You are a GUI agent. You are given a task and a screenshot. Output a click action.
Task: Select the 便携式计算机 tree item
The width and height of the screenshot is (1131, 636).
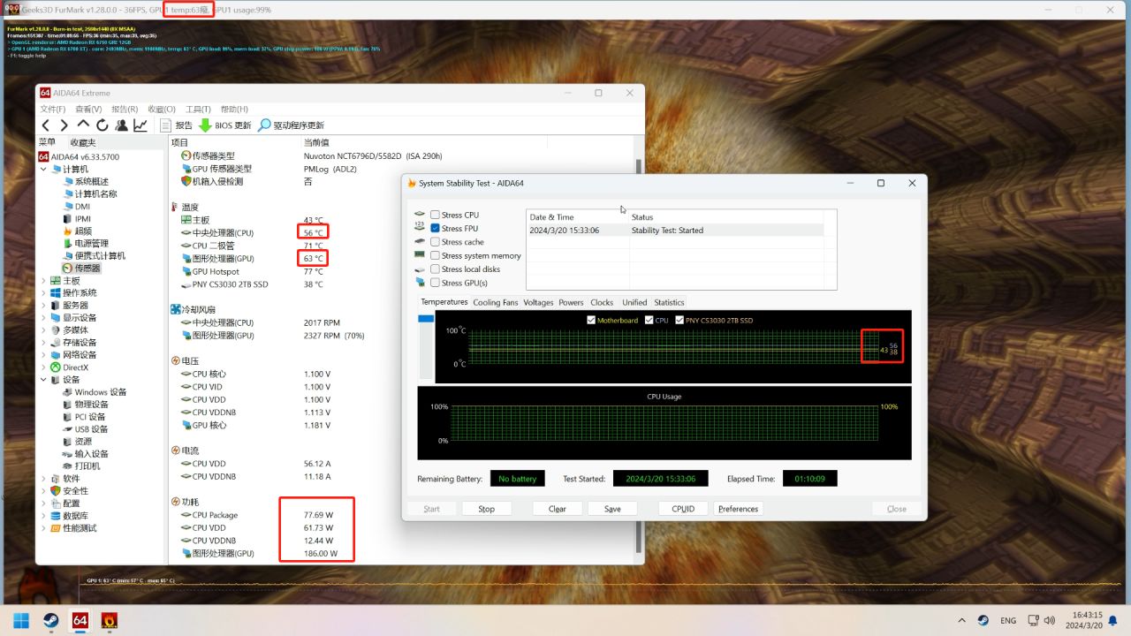[x=95, y=255]
